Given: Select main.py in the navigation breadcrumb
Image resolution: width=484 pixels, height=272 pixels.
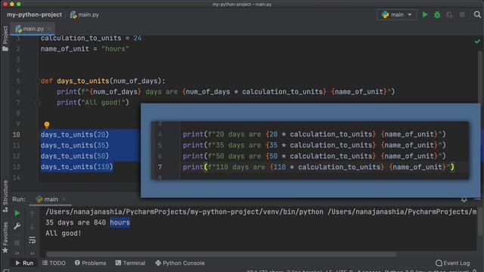Looking at the screenshot, I should [85, 14].
